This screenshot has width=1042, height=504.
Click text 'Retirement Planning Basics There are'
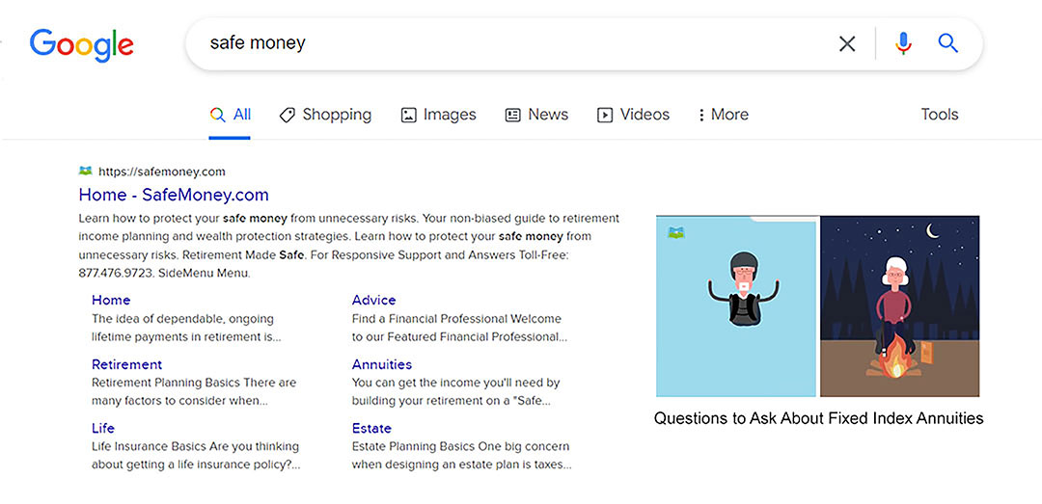click(194, 384)
